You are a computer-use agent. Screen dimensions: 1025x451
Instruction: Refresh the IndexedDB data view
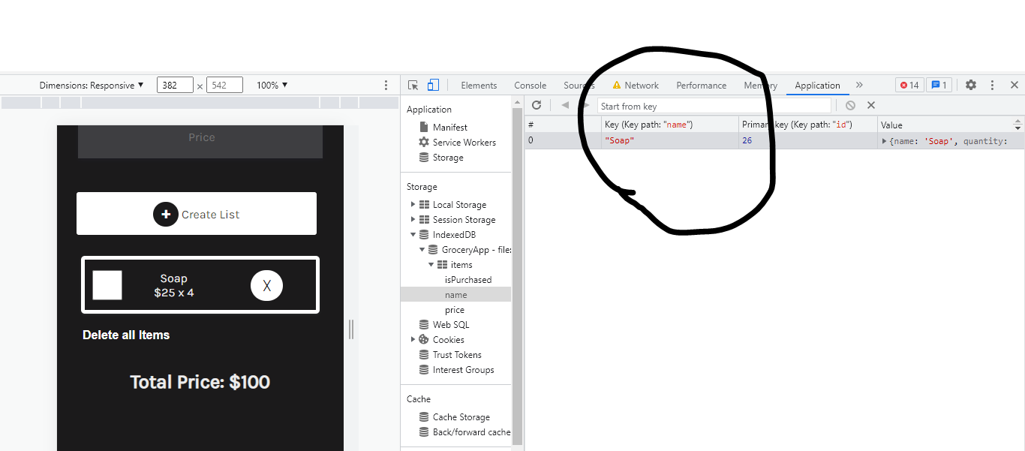(x=537, y=106)
